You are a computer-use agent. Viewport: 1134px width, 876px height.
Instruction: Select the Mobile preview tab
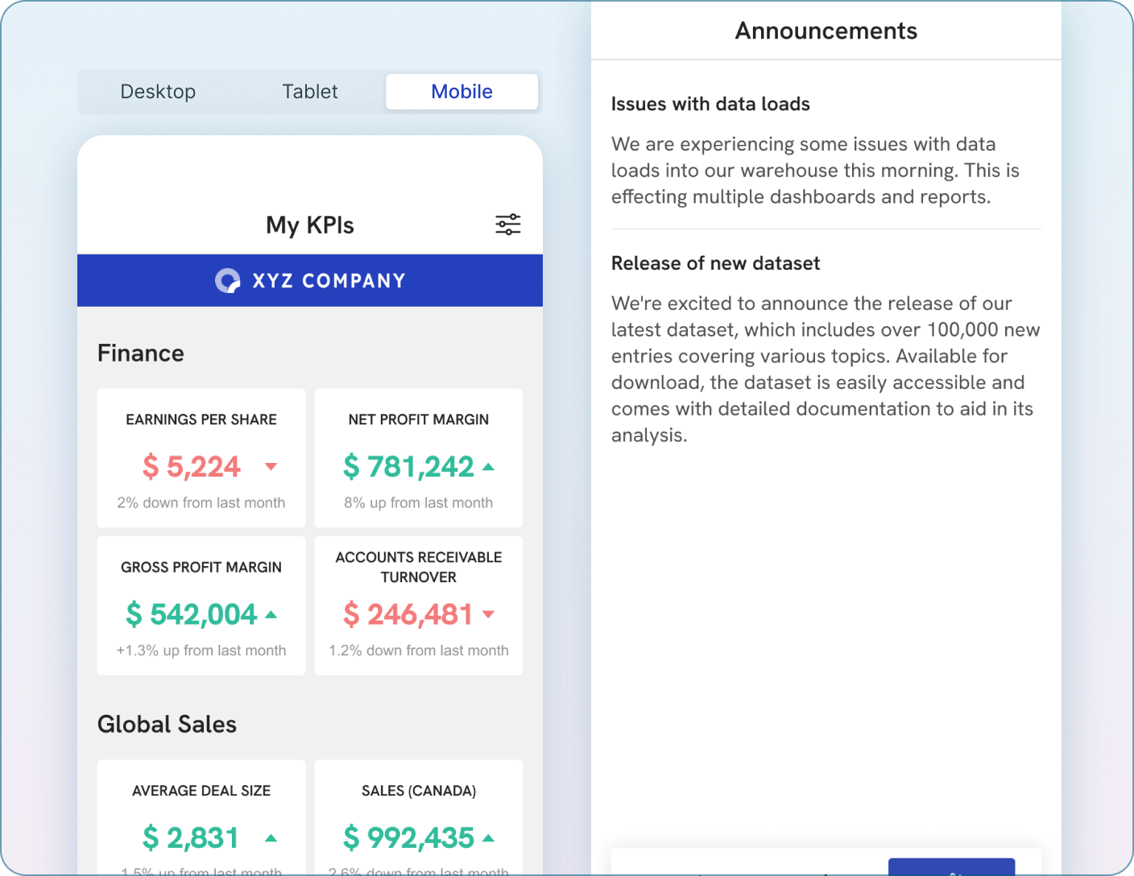click(x=461, y=91)
